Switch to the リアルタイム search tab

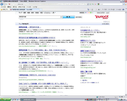pyautogui.click(x=47, y=13)
